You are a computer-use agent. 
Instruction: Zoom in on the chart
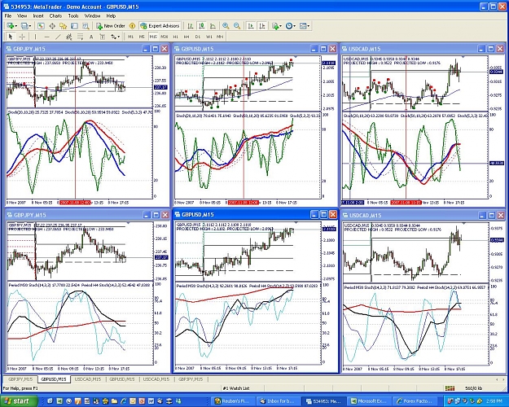pos(226,26)
